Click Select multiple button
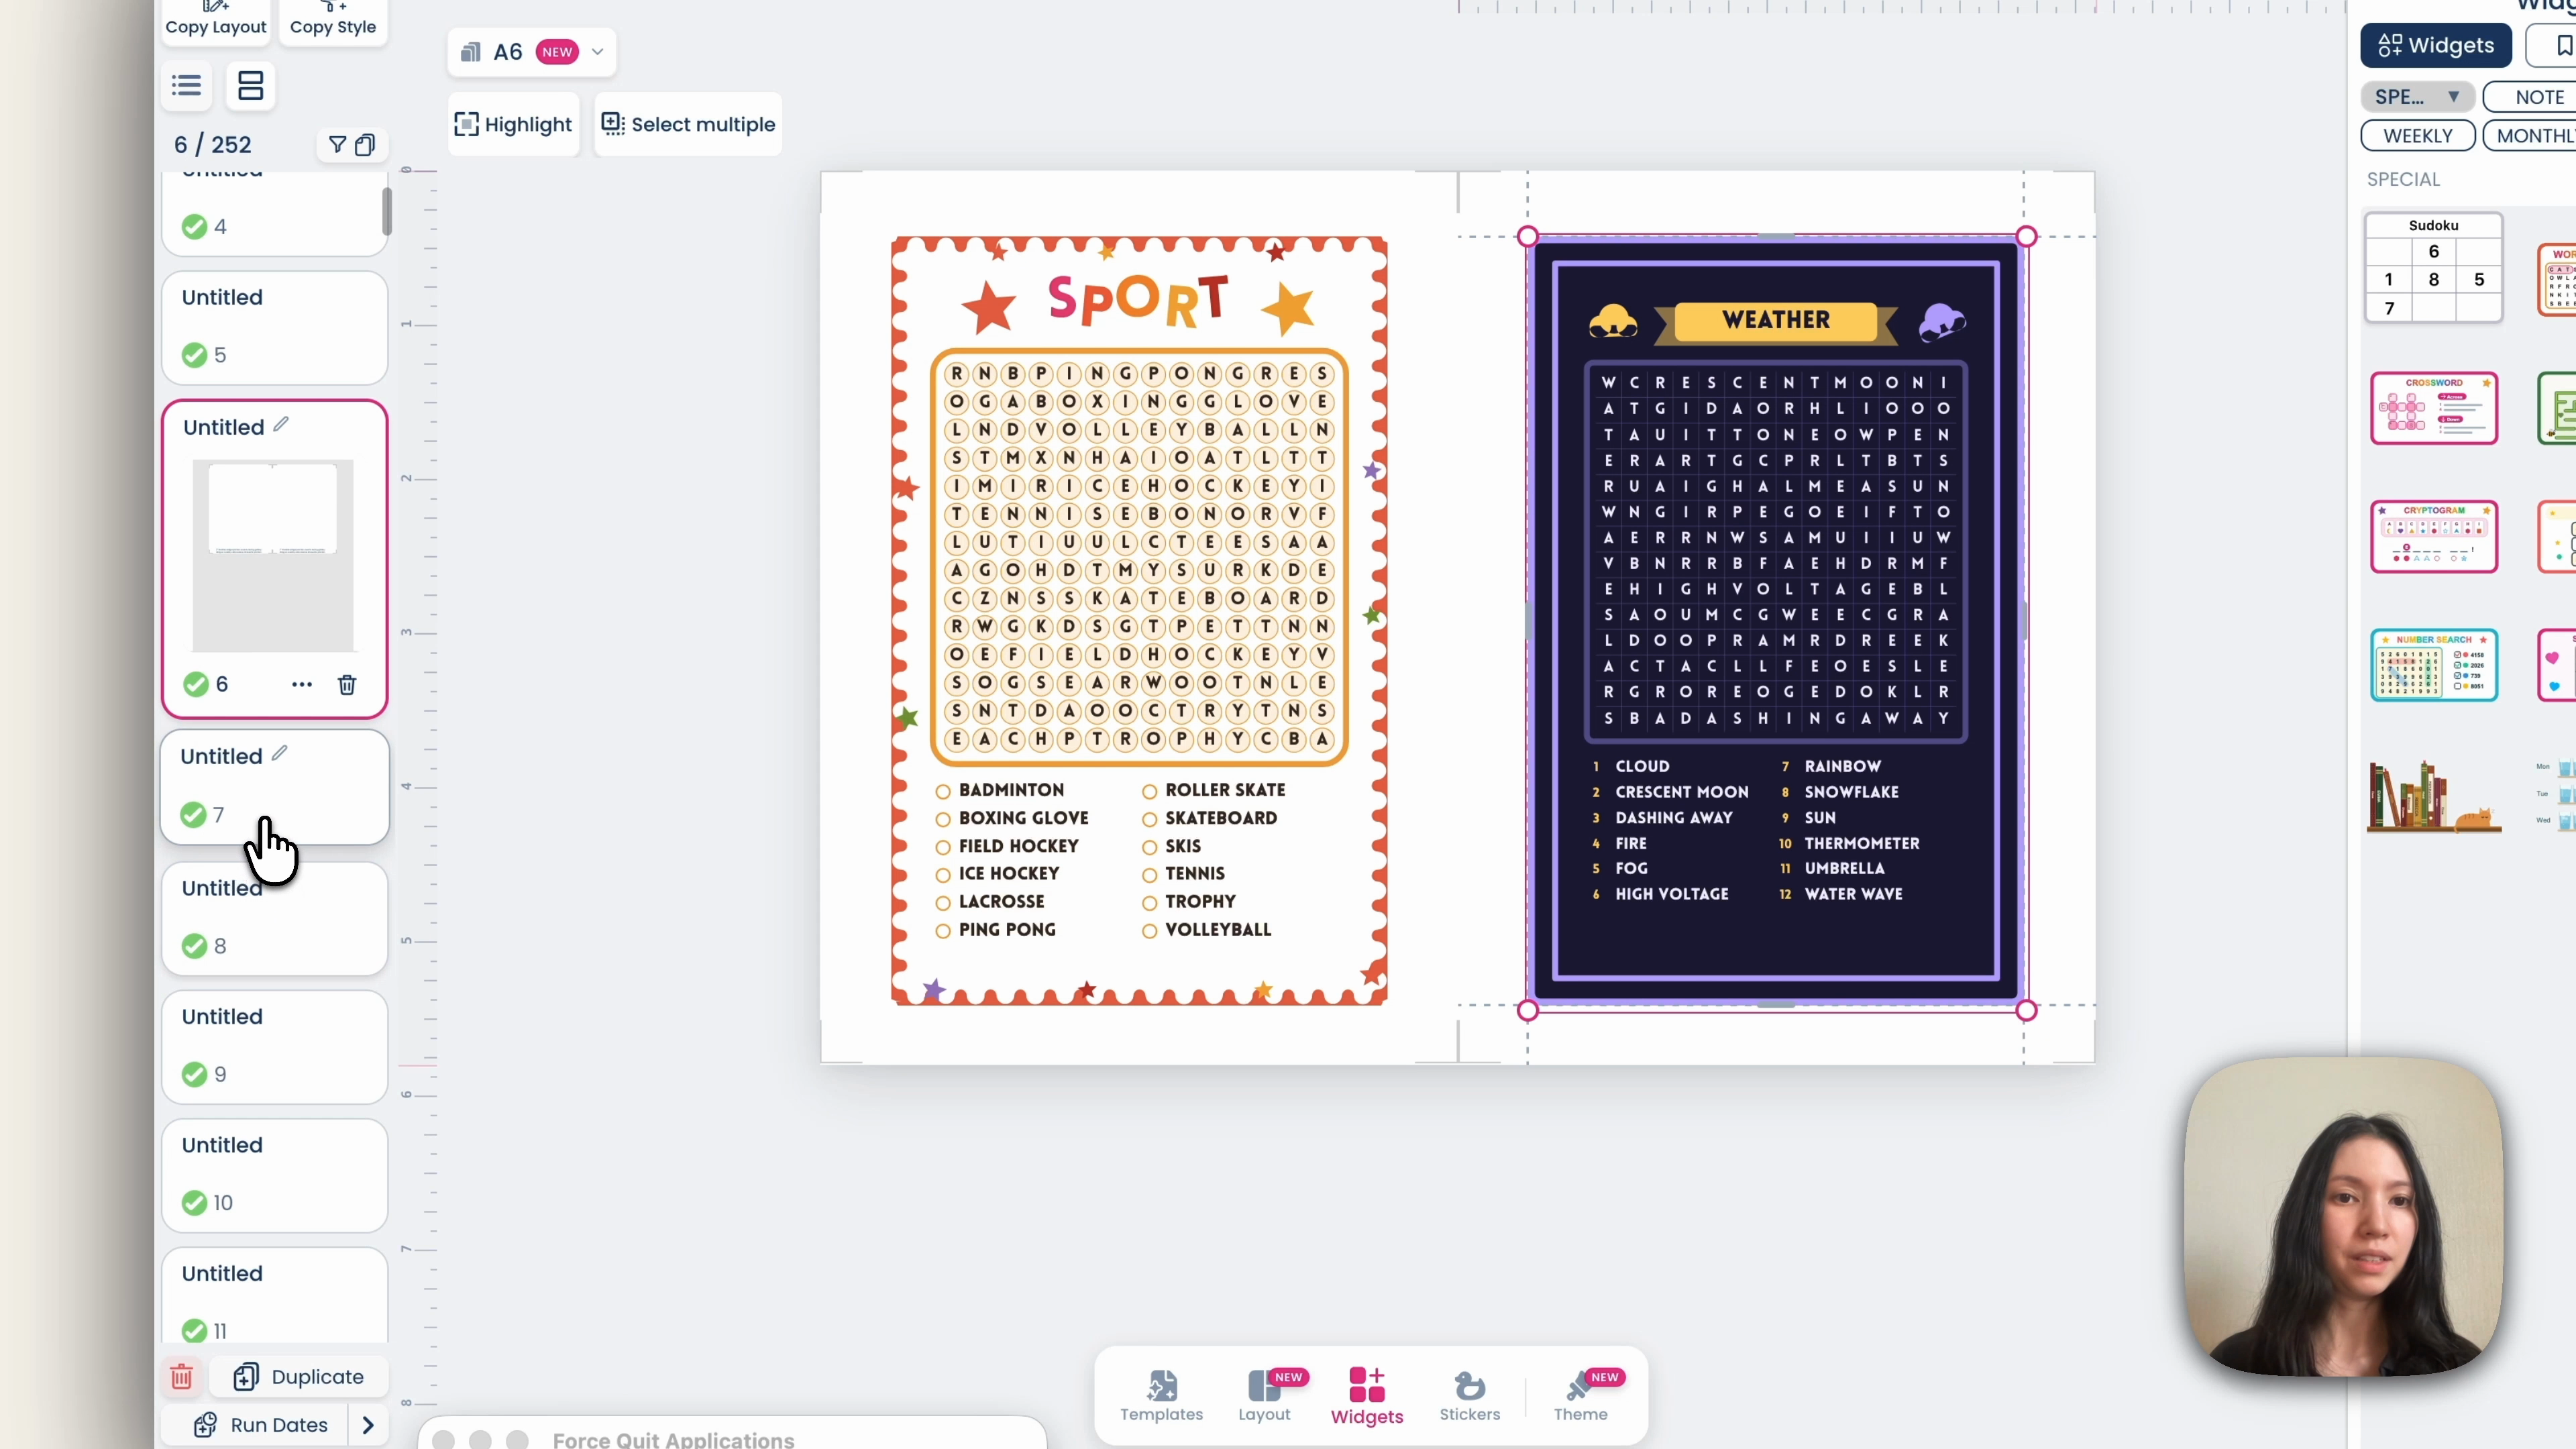This screenshot has height=1449, width=2576. [689, 125]
